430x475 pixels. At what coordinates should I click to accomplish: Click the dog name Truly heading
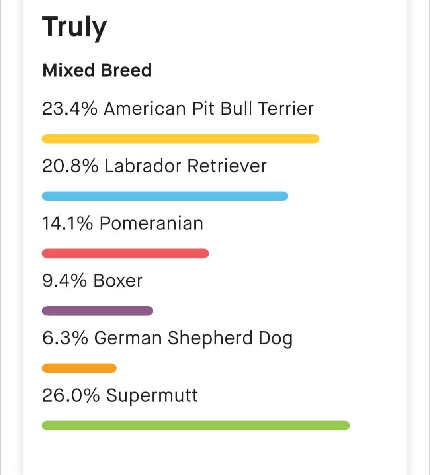point(74,27)
